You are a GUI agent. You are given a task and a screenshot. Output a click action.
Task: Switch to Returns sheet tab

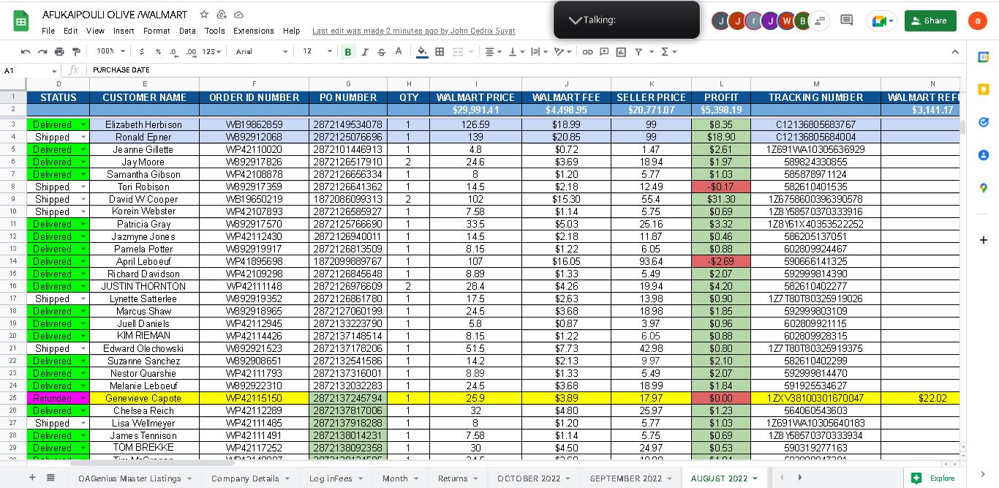coord(458,478)
